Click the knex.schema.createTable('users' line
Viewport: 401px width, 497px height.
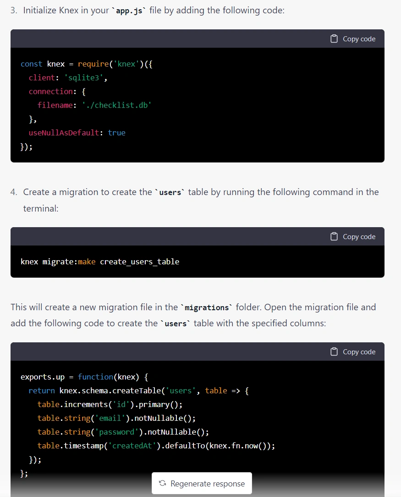[x=138, y=391]
